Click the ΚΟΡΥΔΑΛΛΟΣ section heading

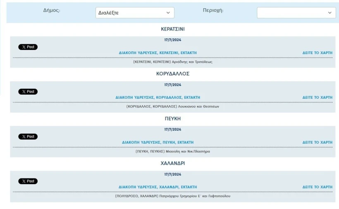click(x=172, y=74)
